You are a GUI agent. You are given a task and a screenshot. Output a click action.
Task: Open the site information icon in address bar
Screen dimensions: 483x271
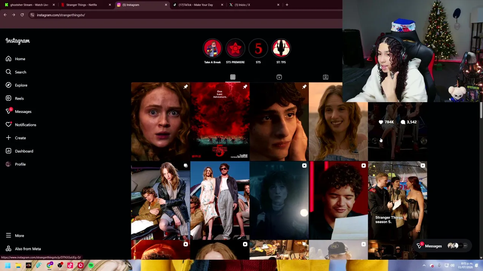pyautogui.click(x=32, y=15)
